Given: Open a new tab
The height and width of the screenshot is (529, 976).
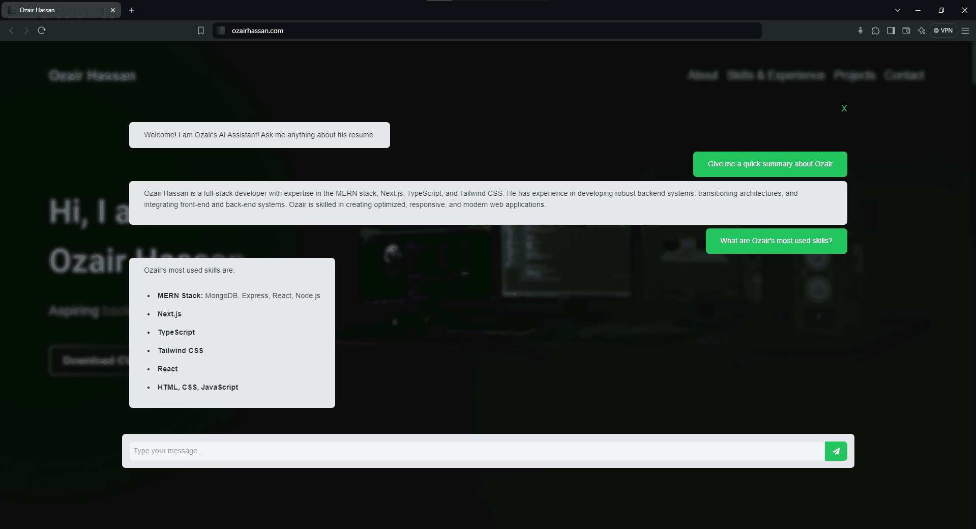Looking at the screenshot, I should 132,10.
